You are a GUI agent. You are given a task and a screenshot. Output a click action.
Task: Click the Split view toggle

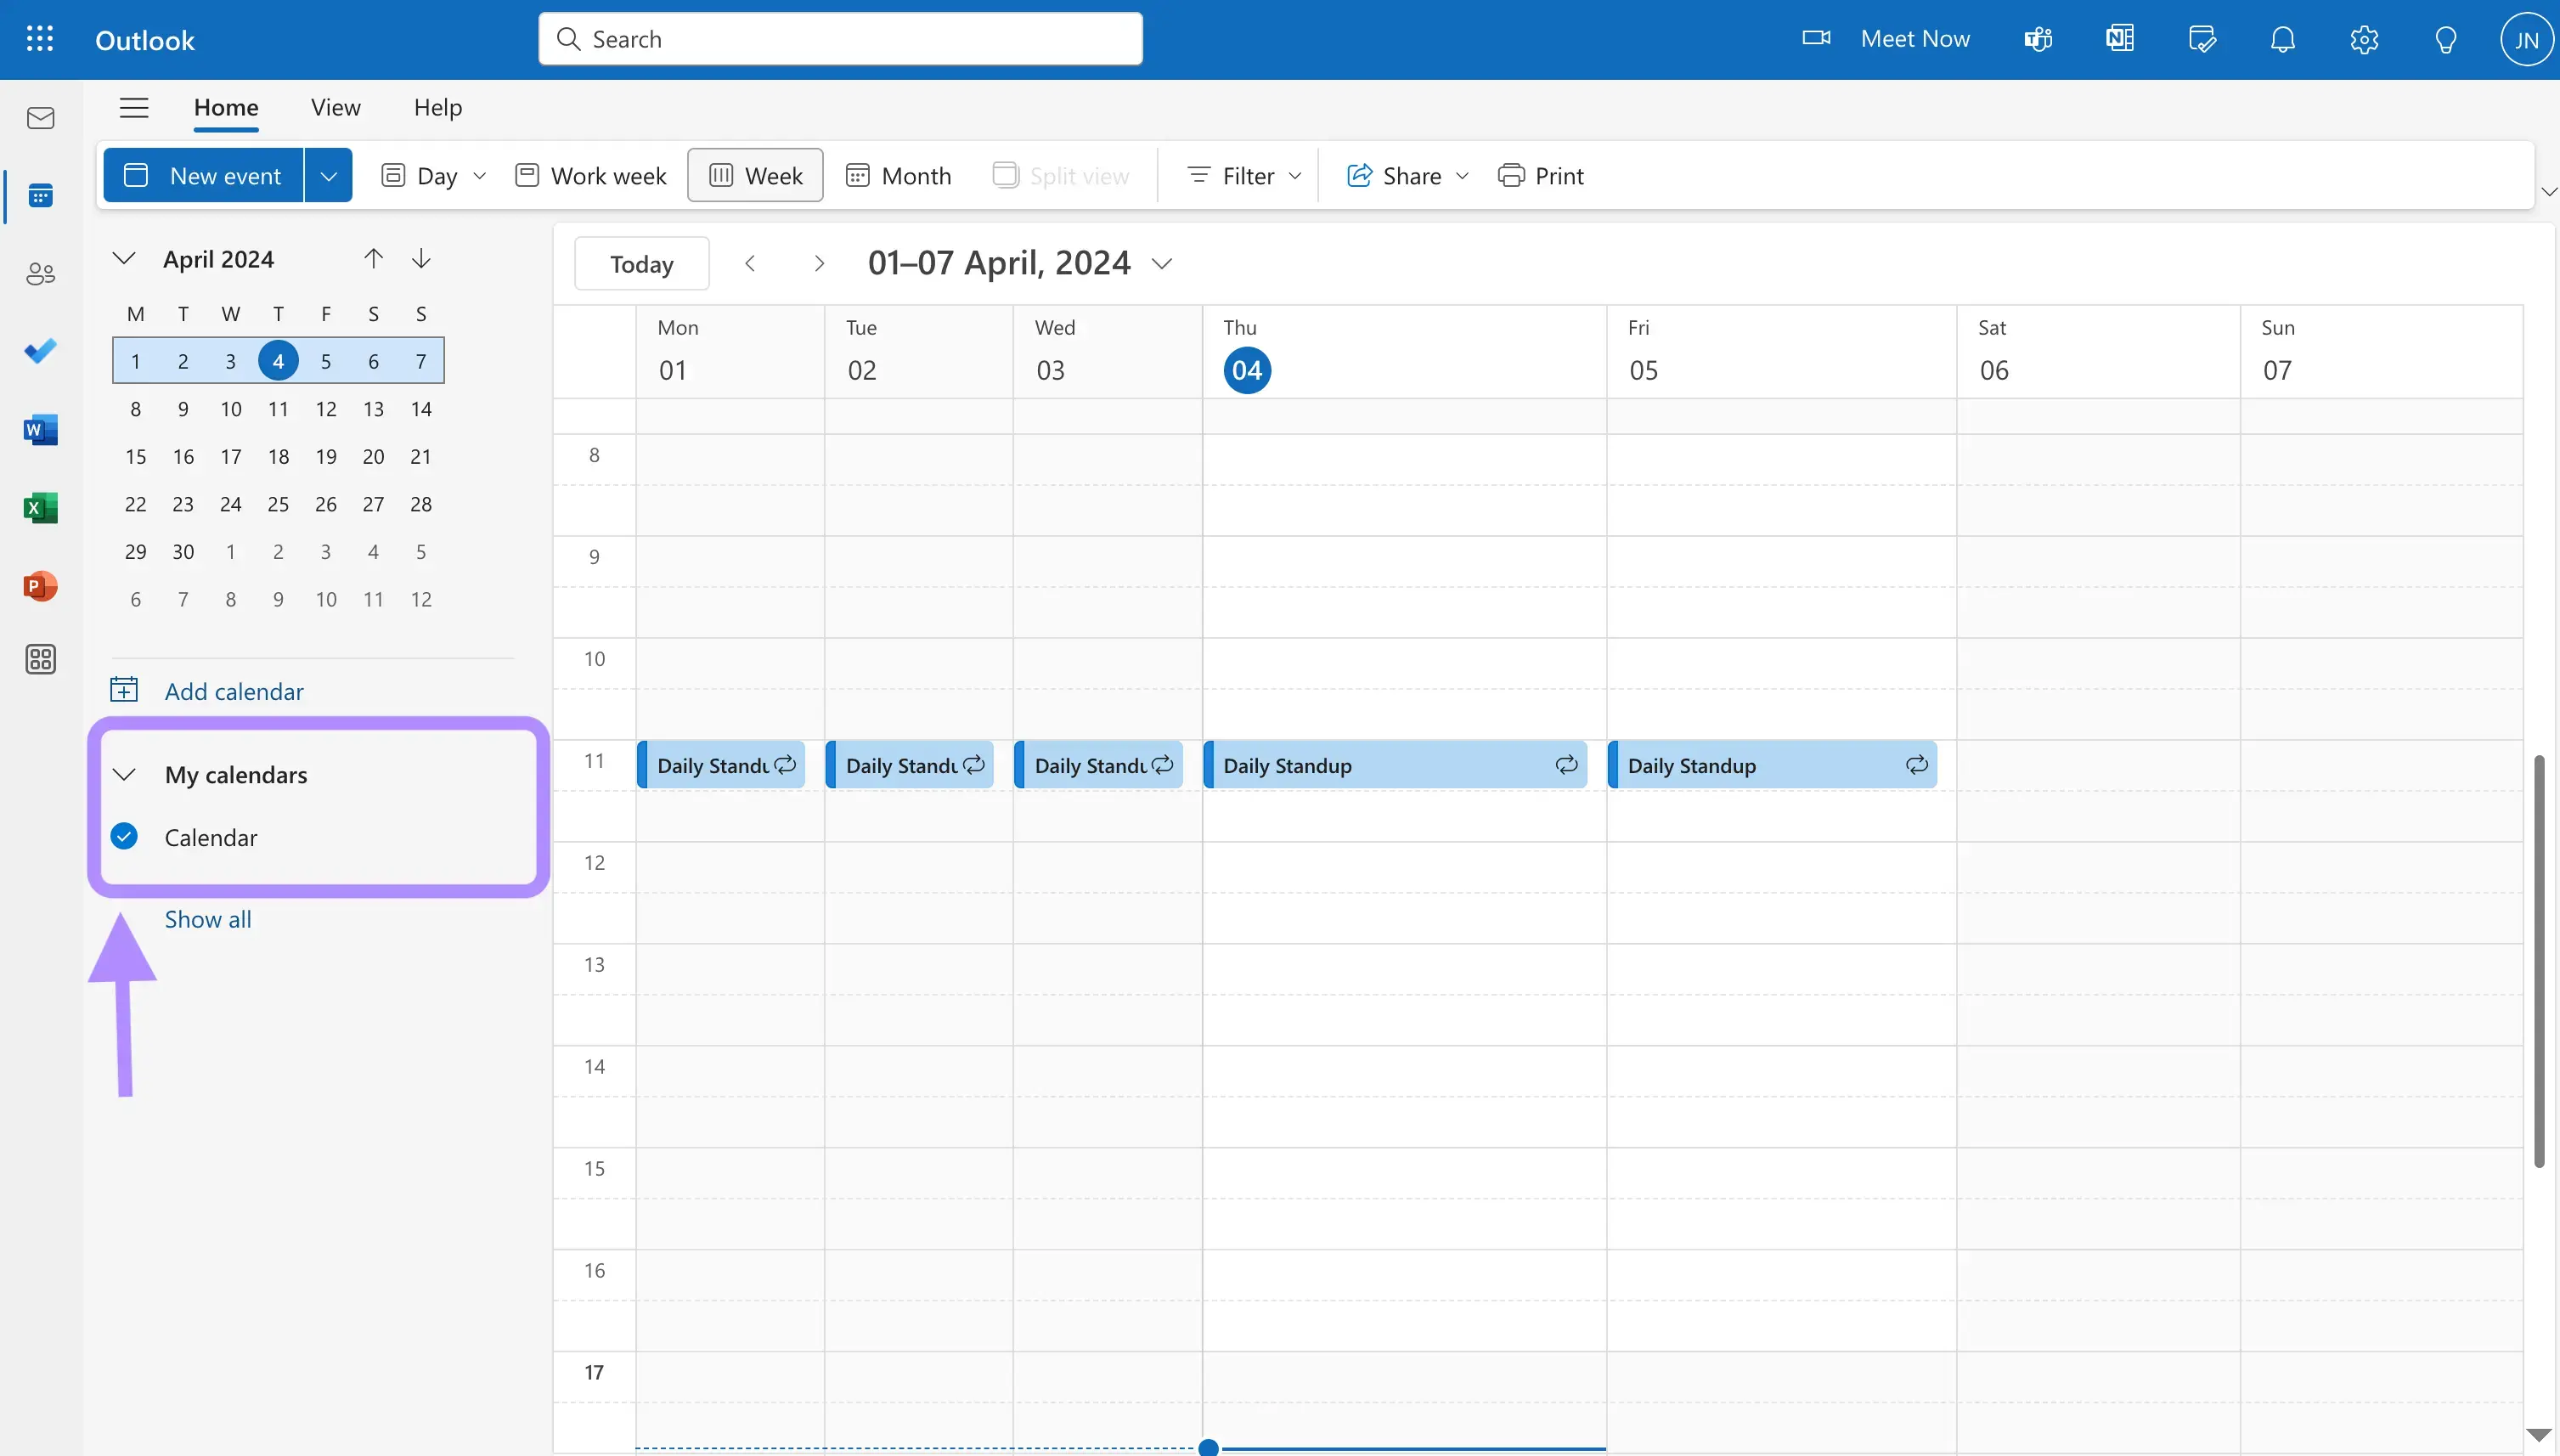tap(1062, 174)
